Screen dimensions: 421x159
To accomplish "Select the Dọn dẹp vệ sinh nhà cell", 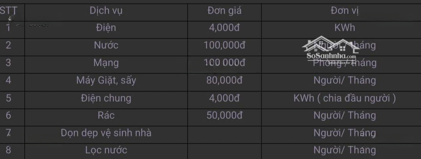I will click(106, 133).
